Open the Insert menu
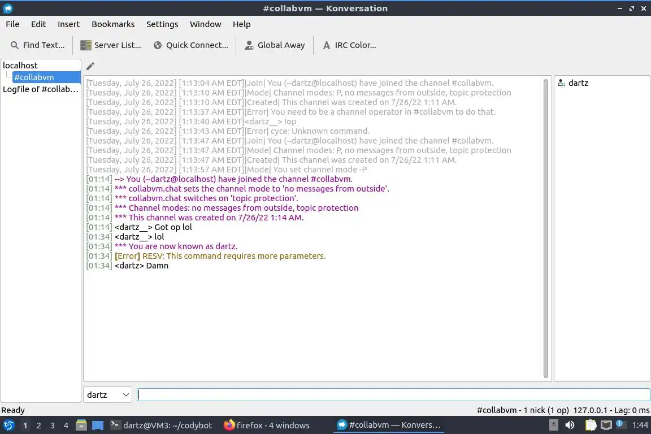This screenshot has height=434, width=651. (x=68, y=24)
